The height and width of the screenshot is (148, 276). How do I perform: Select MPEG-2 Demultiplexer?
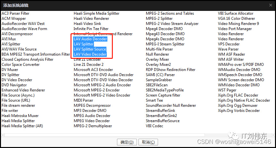pos(93,126)
